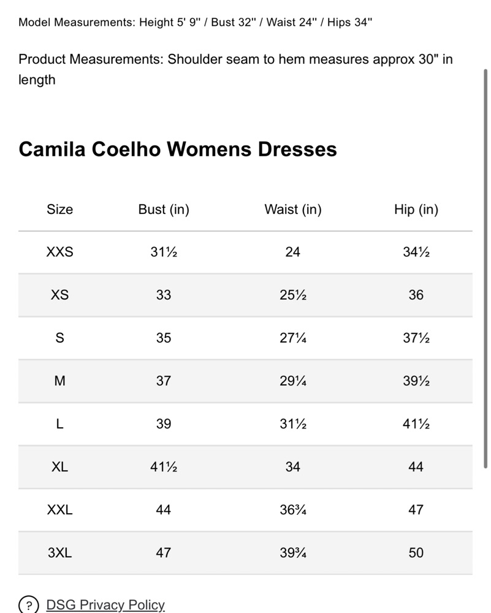
Task: Click the Model Measurements text line
Action: (x=195, y=22)
